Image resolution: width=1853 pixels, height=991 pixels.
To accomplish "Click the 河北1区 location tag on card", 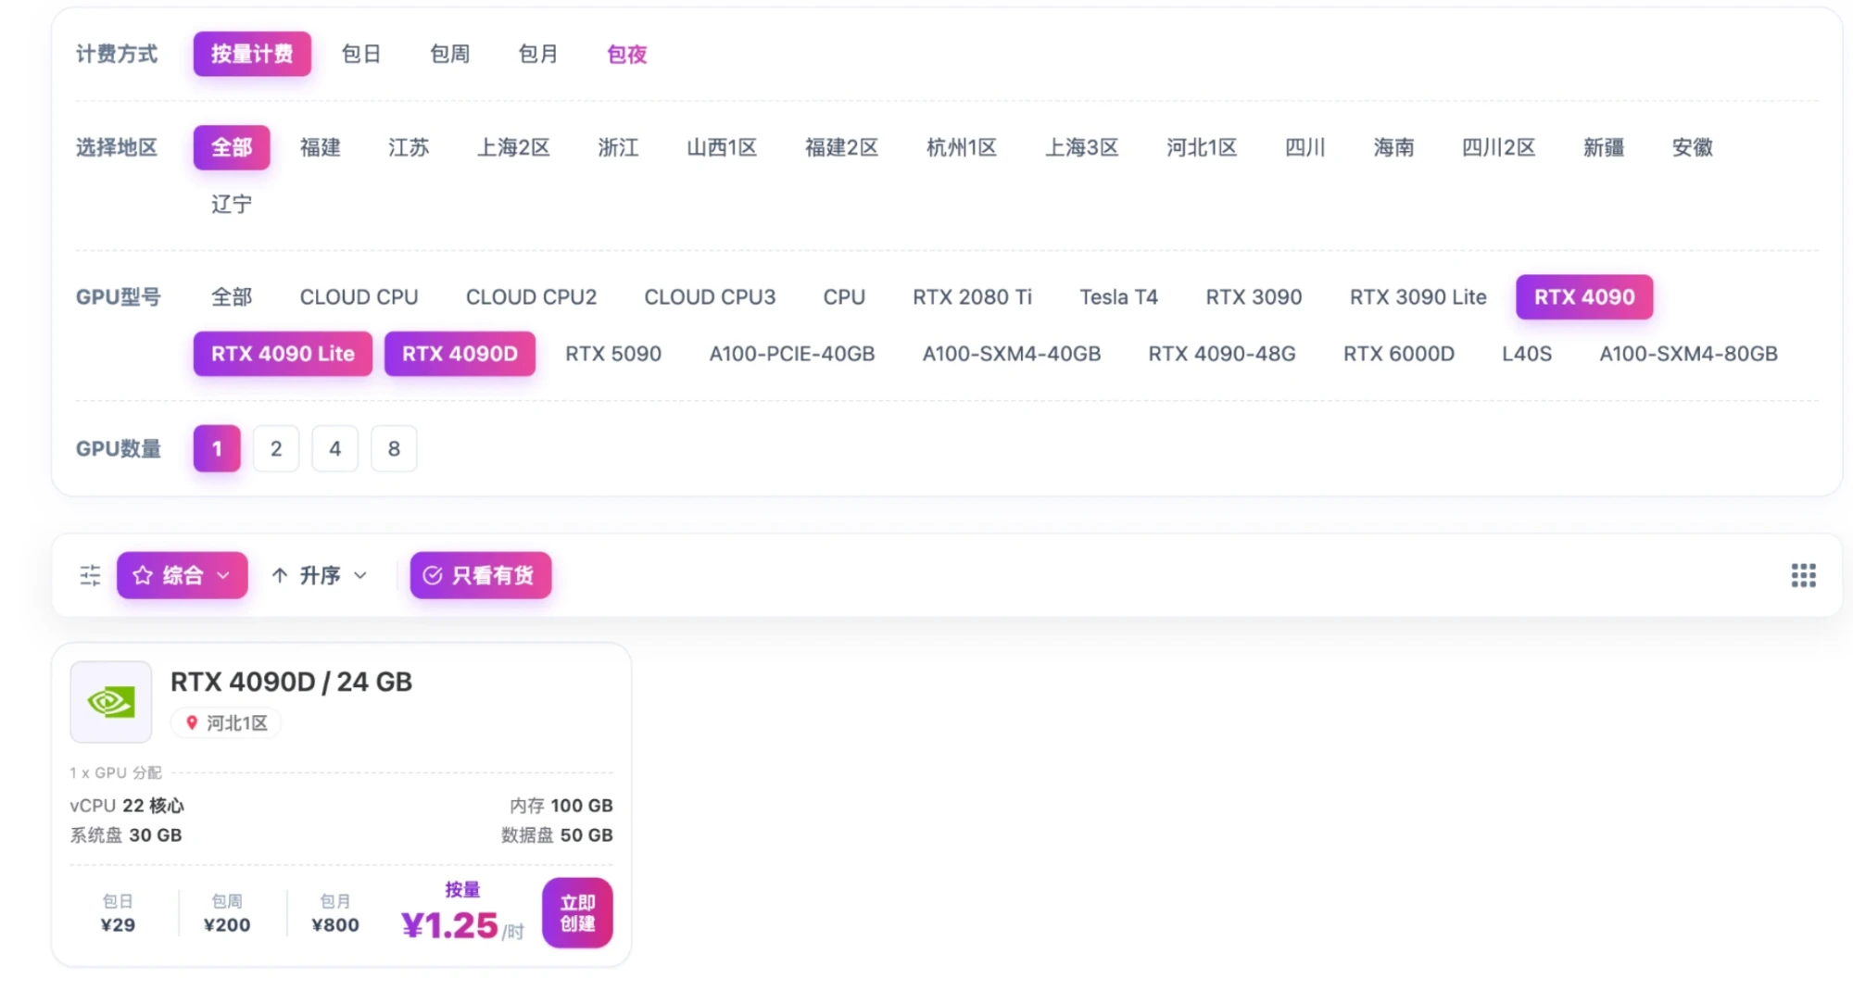I will pyautogui.click(x=226, y=722).
